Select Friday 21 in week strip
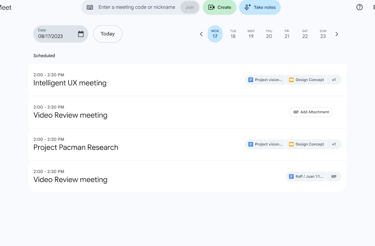Screen dimensions: 375x246 pyautogui.click(x=287, y=34)
